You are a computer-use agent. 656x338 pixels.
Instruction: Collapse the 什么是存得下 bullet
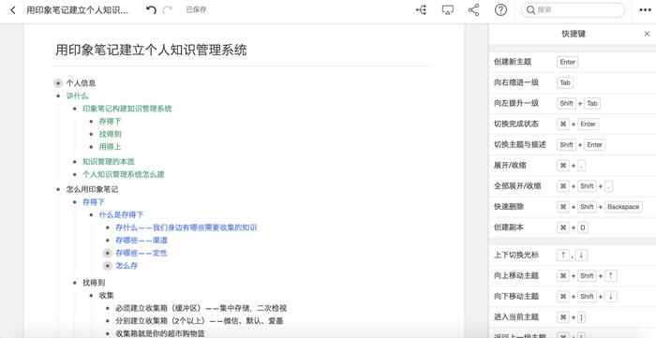click(x=91, y=214)
